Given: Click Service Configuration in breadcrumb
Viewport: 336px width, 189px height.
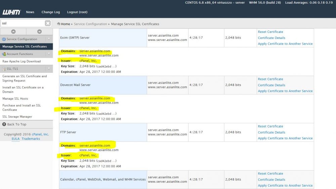Looking at the screenshot, I should [x=90, y=24].
